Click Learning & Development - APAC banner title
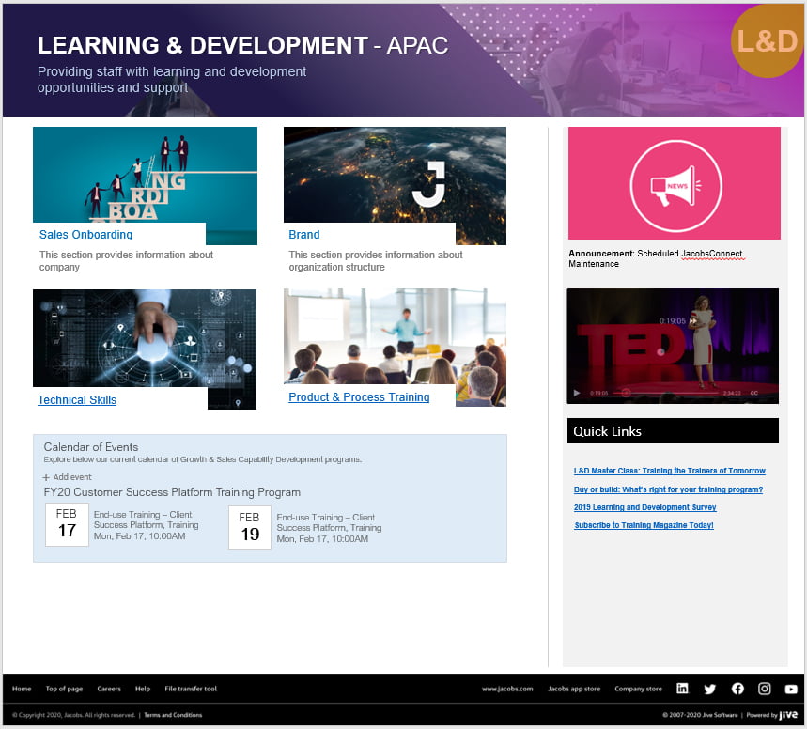 (242, 45)
